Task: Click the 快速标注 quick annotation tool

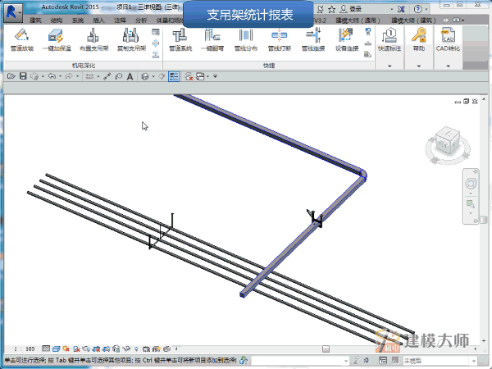Action: pos(389,39)
